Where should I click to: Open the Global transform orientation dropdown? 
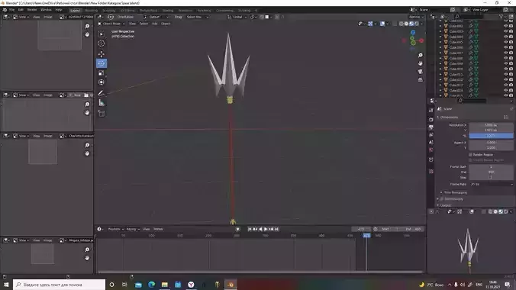(237, 17)
